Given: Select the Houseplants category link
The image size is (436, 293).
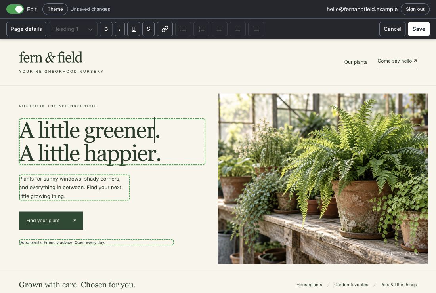Looking at the screenshot, I should [309, 285].
